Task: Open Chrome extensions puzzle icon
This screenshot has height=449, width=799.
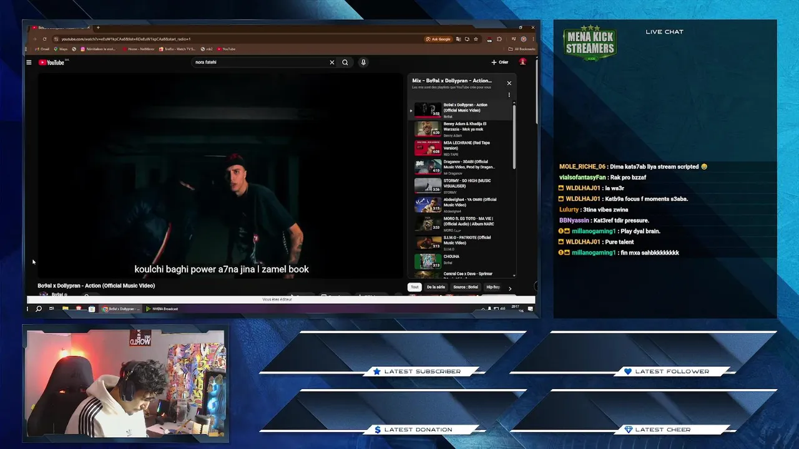Action: (499, 39)
